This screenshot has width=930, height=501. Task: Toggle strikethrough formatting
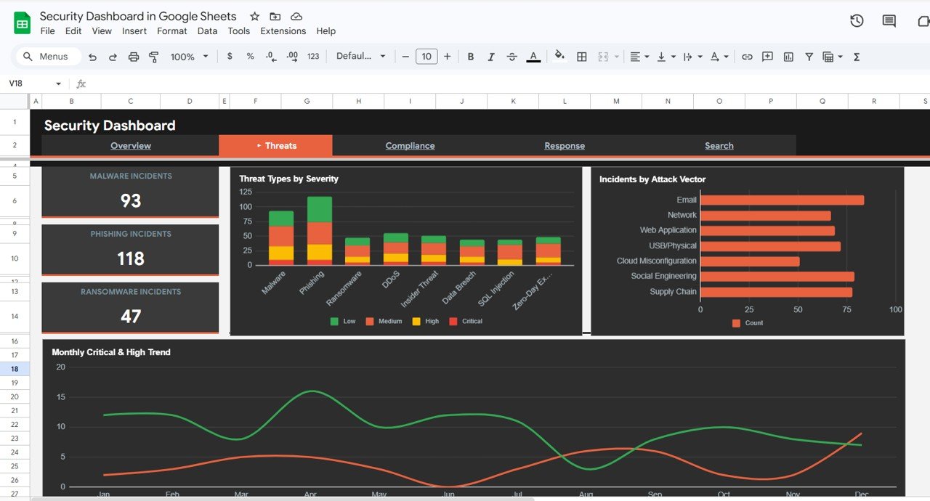coord(511,57)
